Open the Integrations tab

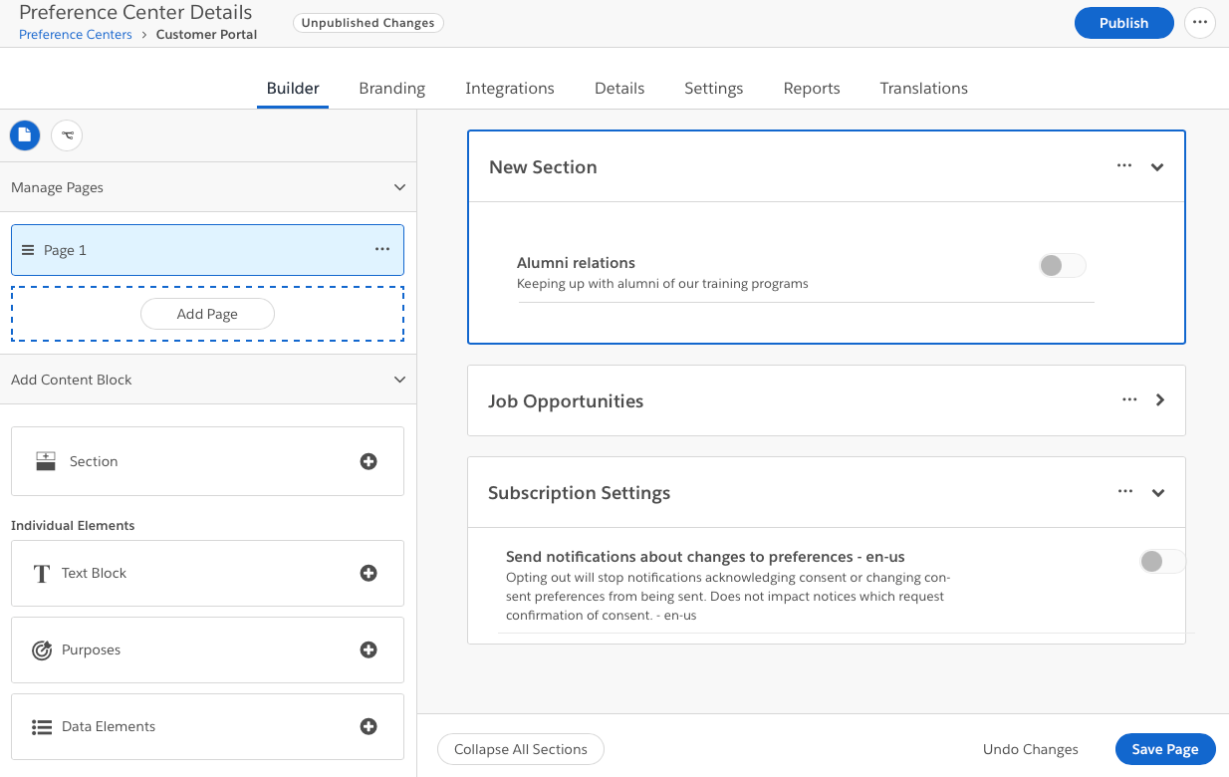(509, 88)
